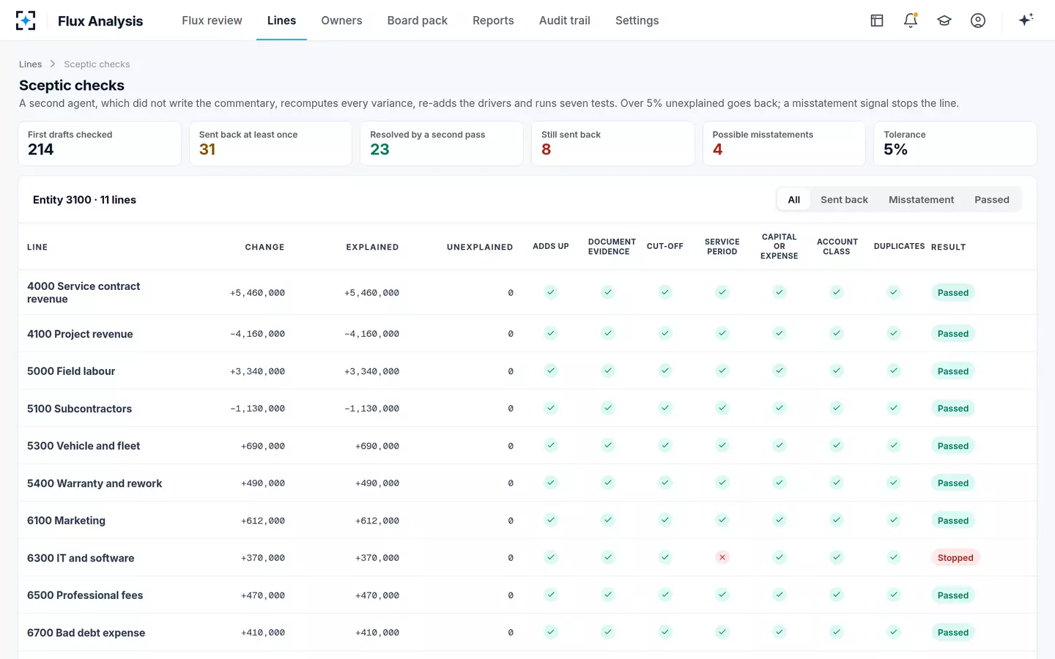Click Service Period check for 5100 Subcontractors
This screenshot has height=659, width=1055.
(x=722, y=408)
